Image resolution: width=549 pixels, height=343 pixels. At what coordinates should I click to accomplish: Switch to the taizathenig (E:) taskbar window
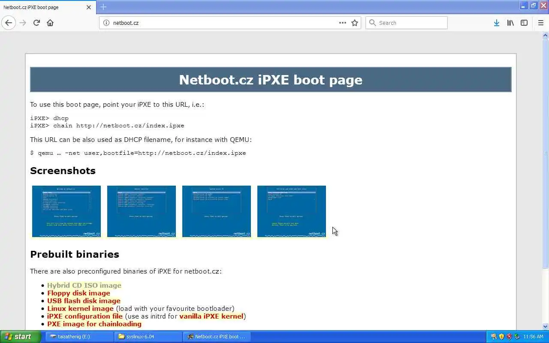pos(79,337)
